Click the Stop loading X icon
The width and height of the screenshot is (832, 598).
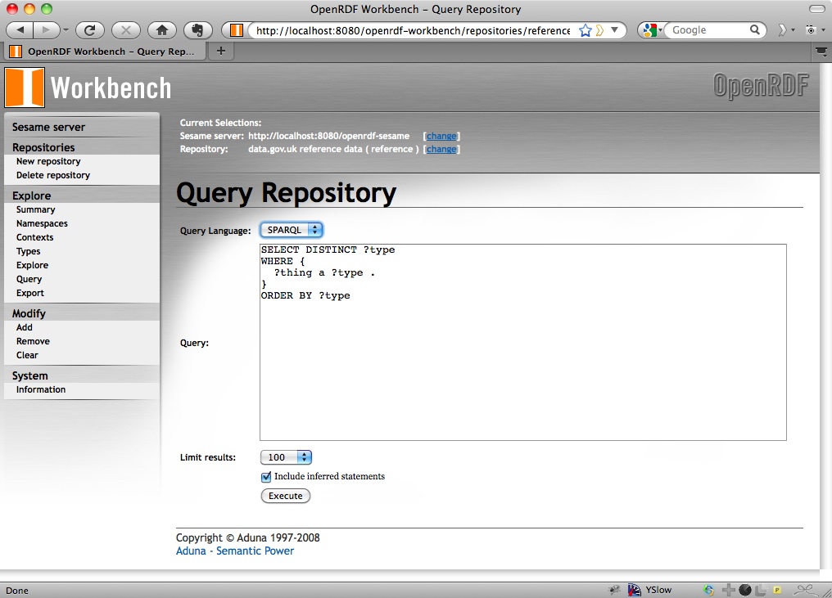[126, 30]
